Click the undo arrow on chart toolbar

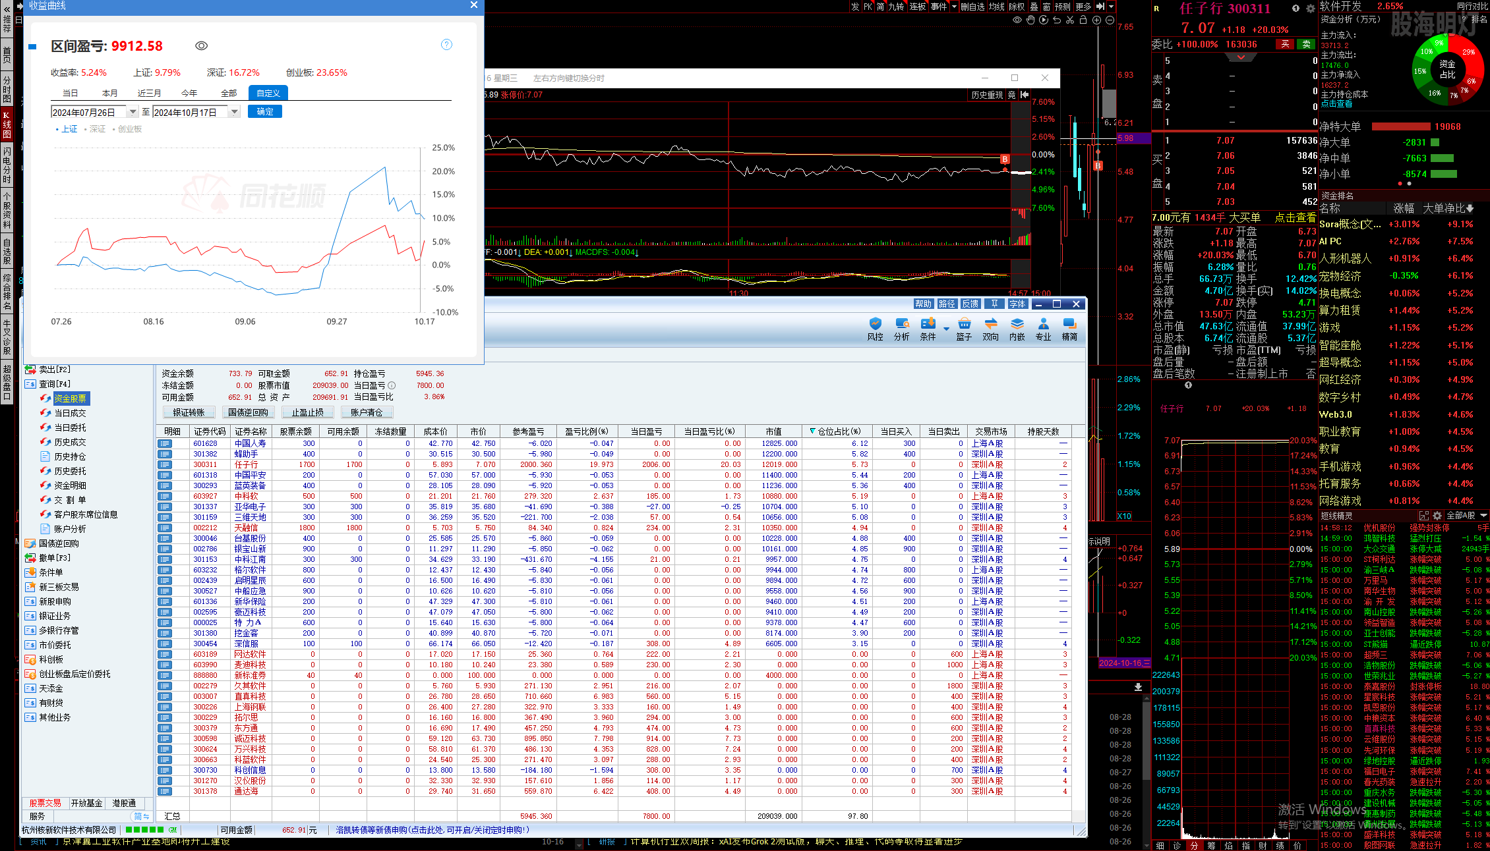tap(1057, 20)
